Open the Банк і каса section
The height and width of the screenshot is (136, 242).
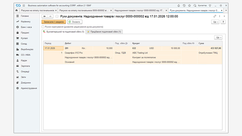tap(27, 27)
